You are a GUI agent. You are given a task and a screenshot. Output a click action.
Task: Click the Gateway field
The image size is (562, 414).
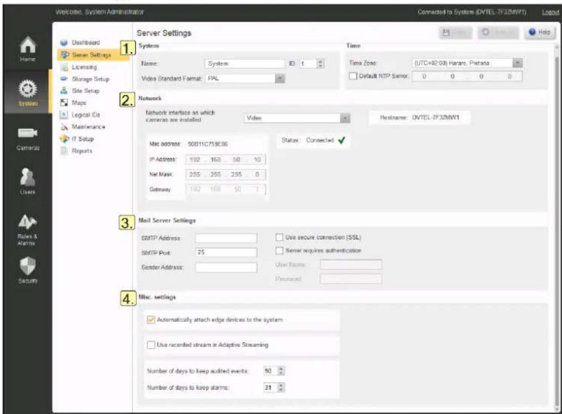pyautogui.click(x=226, y=189)
